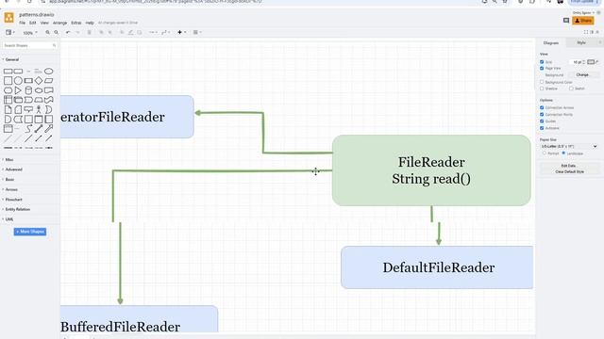Pick the circle shape in General palette
The width and height of the screenshot is (604, 339).
(x=18, y=81)
